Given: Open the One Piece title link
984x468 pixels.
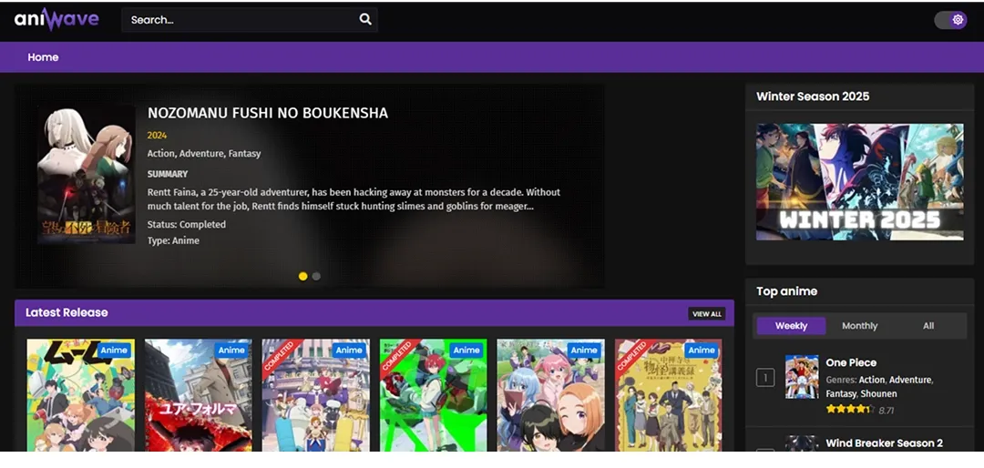Looking at the screenshot, I should coord(851,362).
